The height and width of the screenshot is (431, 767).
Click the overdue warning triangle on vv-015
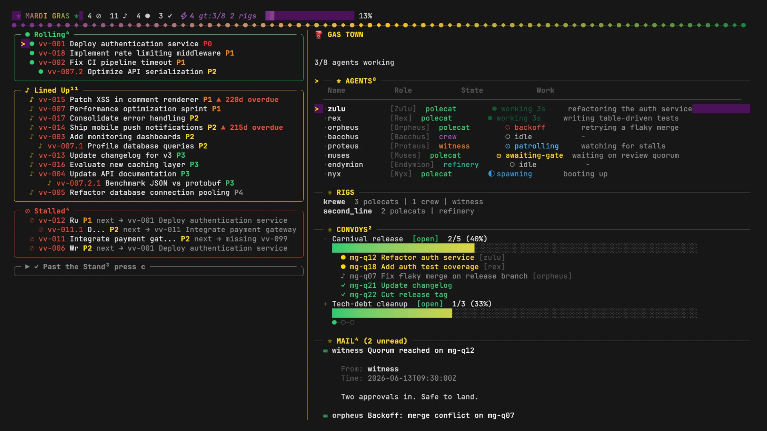[x=219, y=99]
